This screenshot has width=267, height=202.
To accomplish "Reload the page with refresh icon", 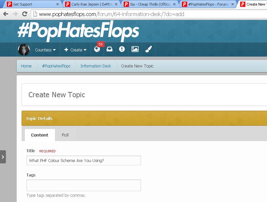I will click(x=25, y=14).
